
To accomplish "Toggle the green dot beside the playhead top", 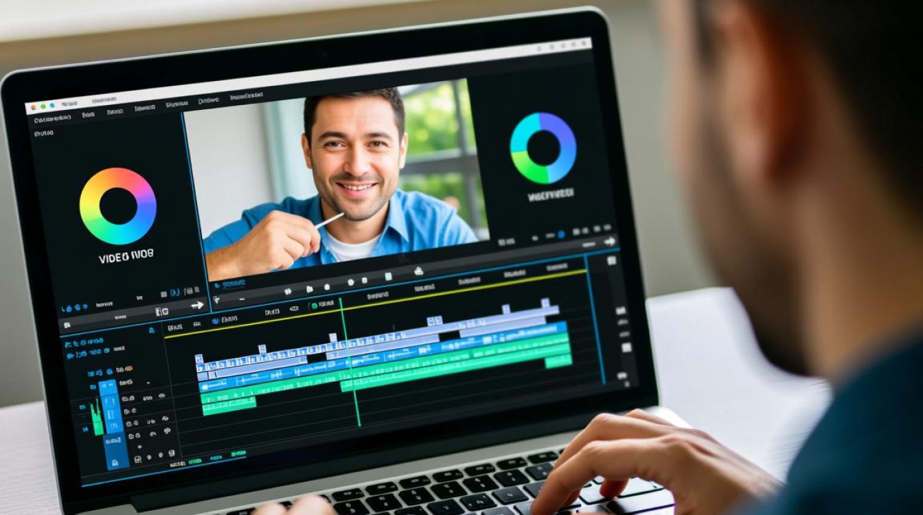I will (314, 306).
